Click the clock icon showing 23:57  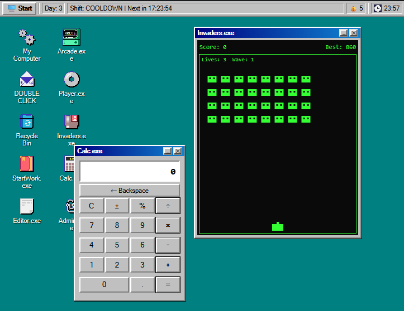[378, 8]
